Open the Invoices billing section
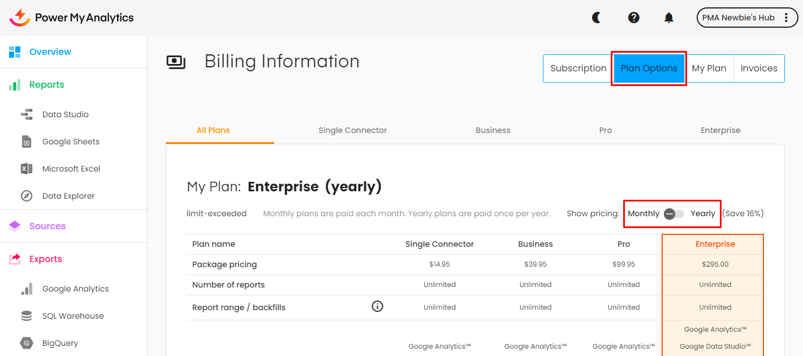Image resolution: width=803 pixels, height=356 pixels. (x=758, y=68)
